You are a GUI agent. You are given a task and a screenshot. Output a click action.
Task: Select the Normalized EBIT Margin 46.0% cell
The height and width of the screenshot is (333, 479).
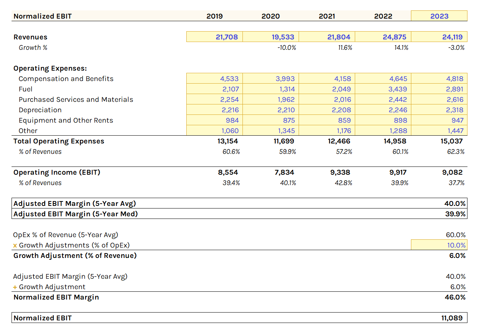456,297
